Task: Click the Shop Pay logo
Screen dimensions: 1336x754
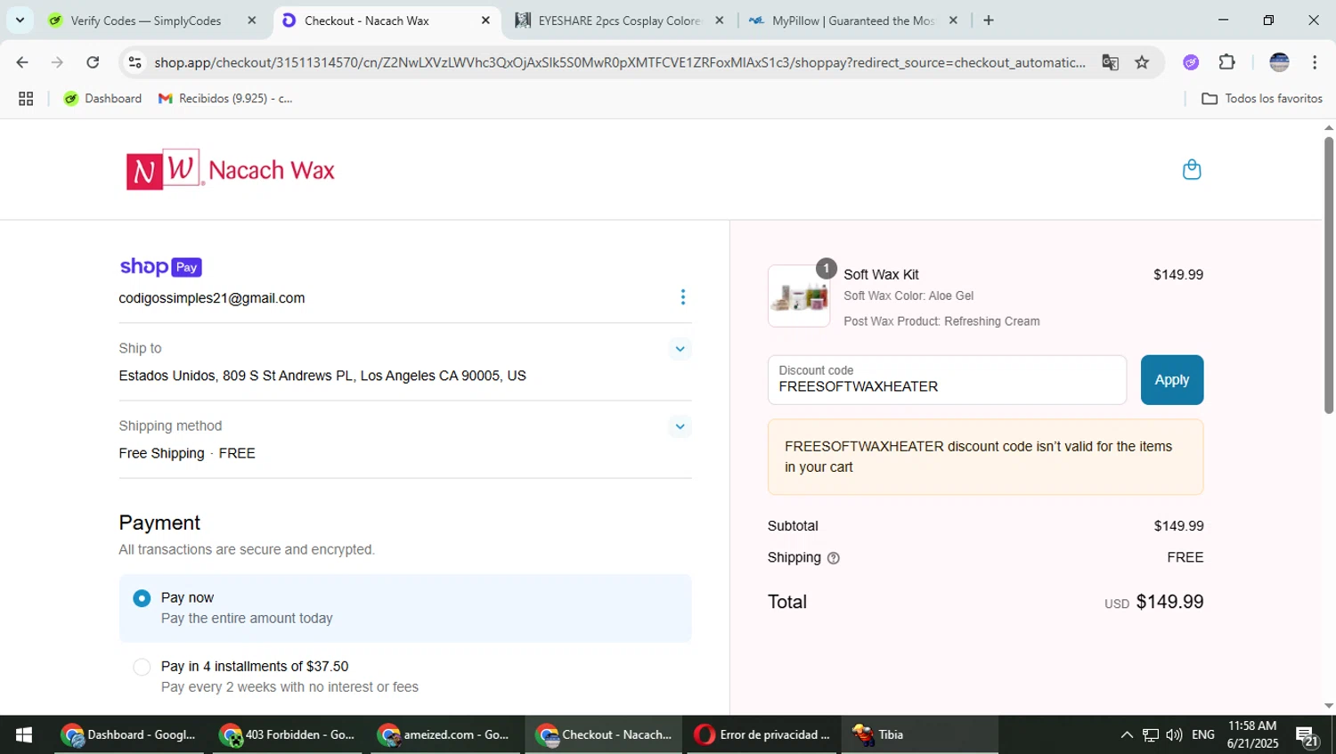Action: (x=161, y=267)
